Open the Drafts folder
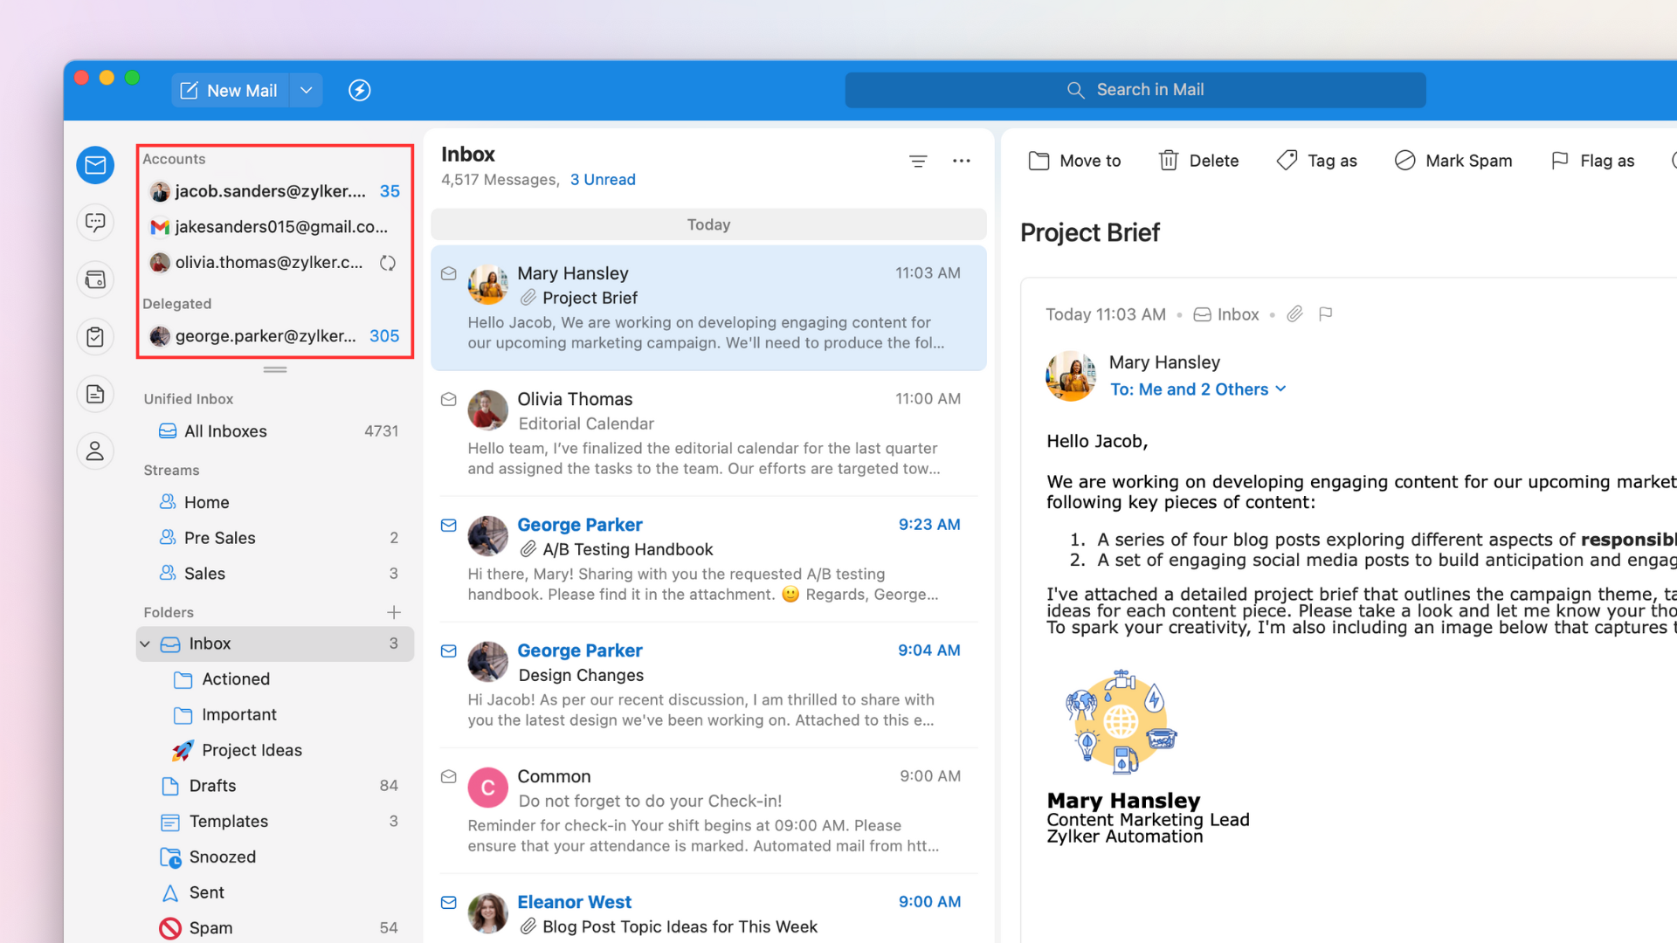This screenshot has height=943, width=1677. (212, 786)
